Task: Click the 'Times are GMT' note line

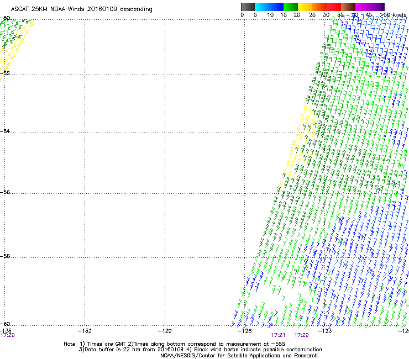Action: coord(175,344)
